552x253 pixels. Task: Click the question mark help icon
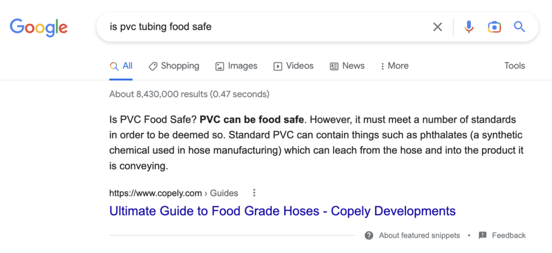tap(369, 235)
